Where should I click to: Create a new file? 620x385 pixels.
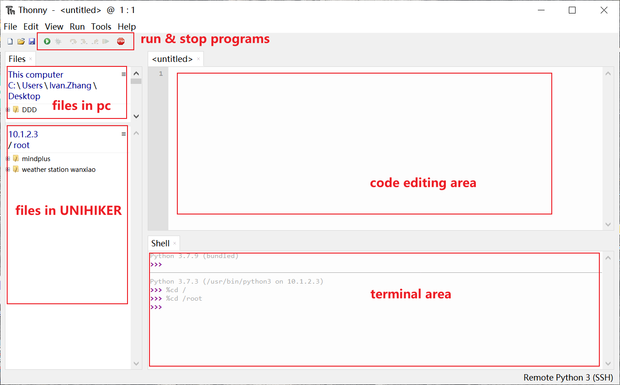10,41
